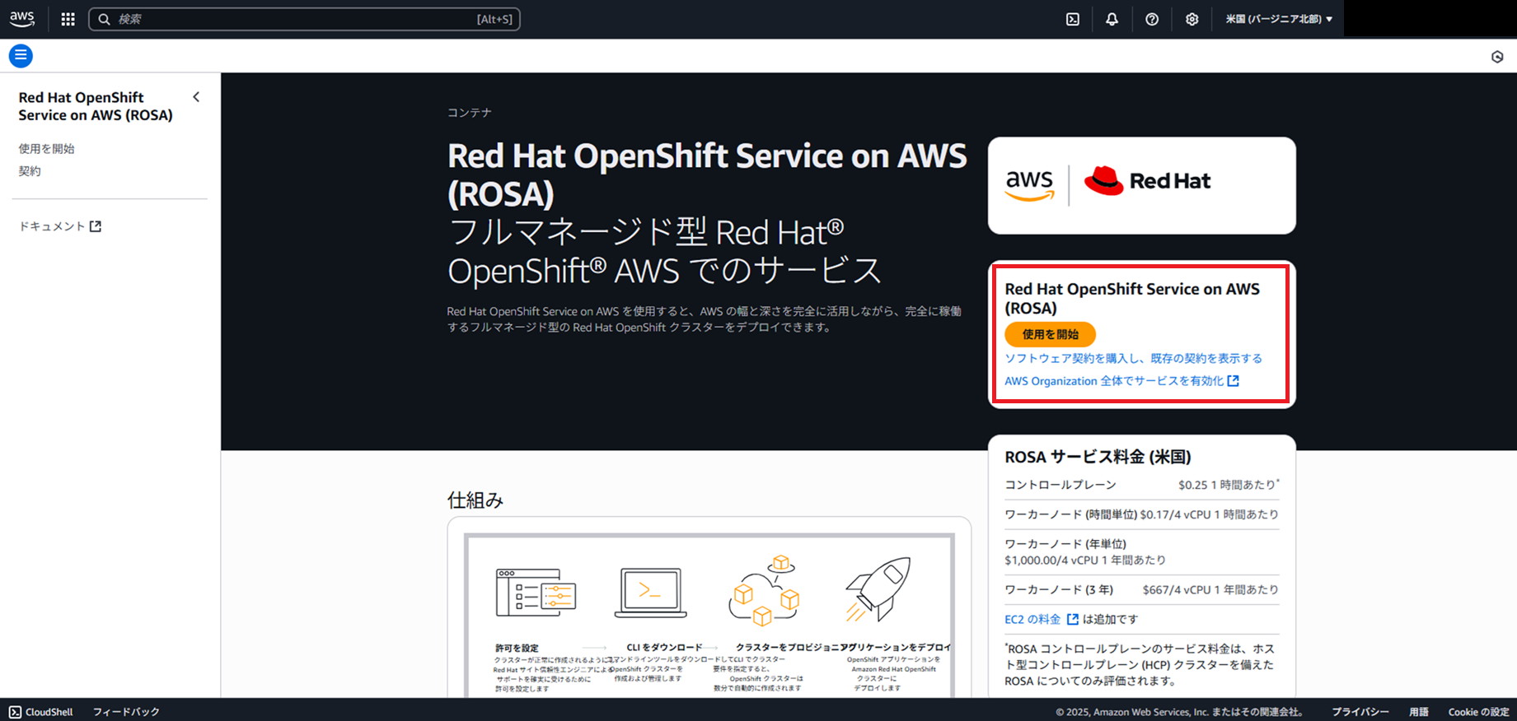Open CloudShell in the footer bar
This screenshot has height=721, width=1517.
coord(41,712)
